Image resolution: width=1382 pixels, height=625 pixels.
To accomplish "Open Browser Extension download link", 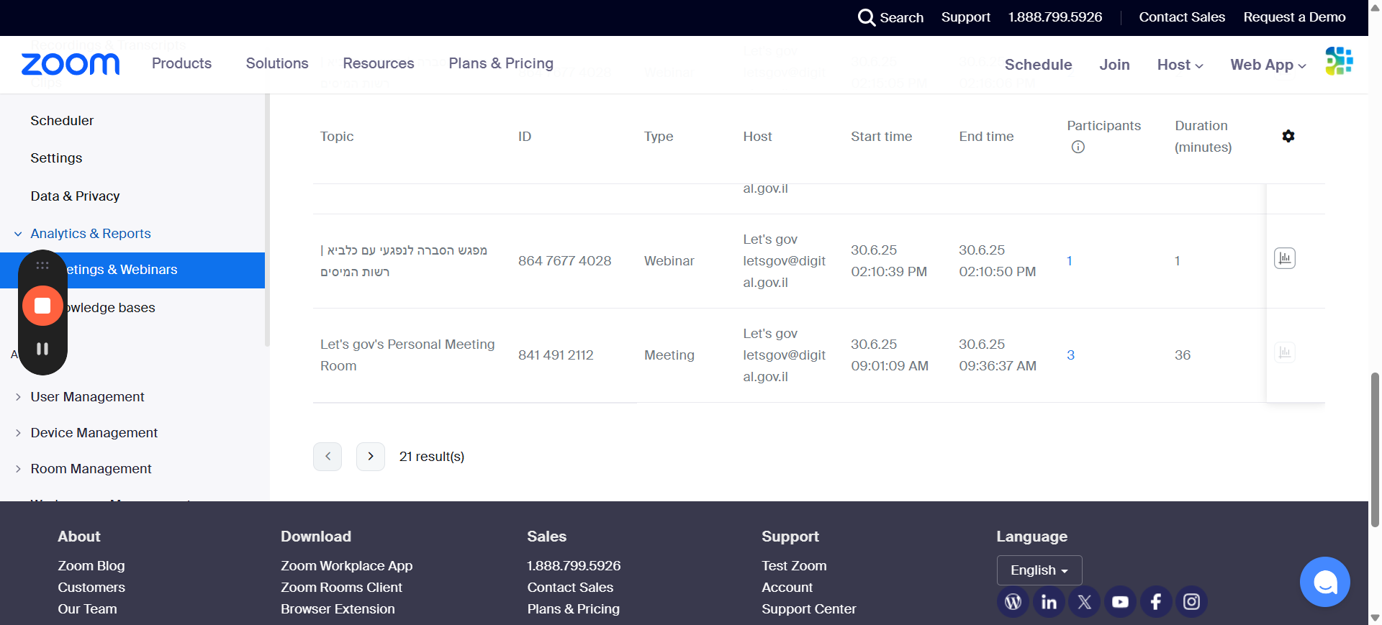I will point(338,609).
